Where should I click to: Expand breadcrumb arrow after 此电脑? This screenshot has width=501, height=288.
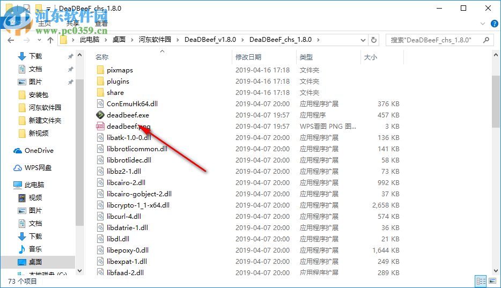(x=106, y=40)
